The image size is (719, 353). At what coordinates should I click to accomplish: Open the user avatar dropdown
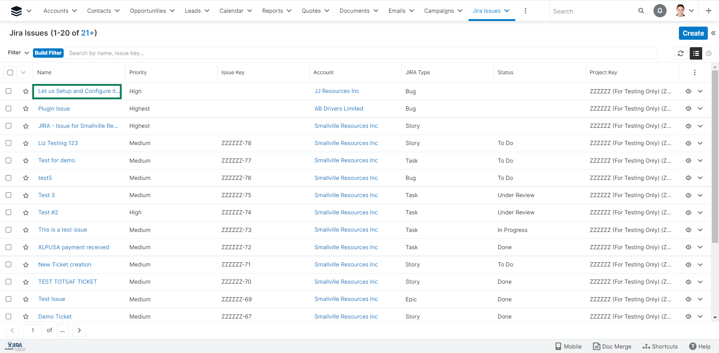[x=685, y=11]
